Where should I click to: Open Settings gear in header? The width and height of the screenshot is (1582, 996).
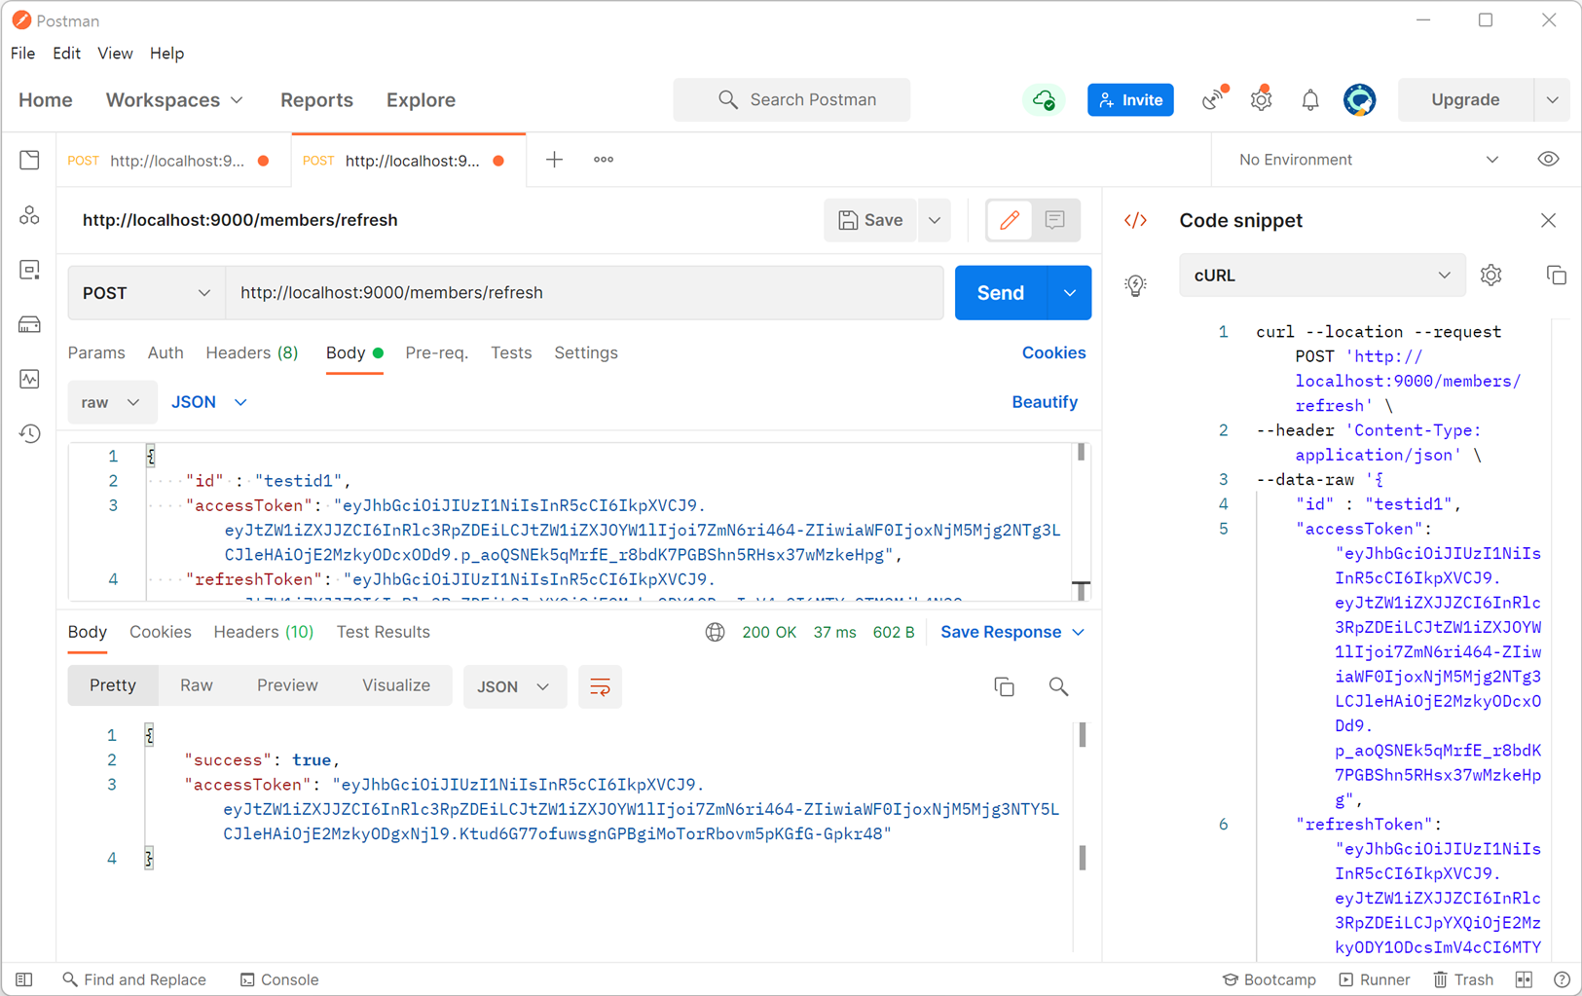[x=1262, y=99]
